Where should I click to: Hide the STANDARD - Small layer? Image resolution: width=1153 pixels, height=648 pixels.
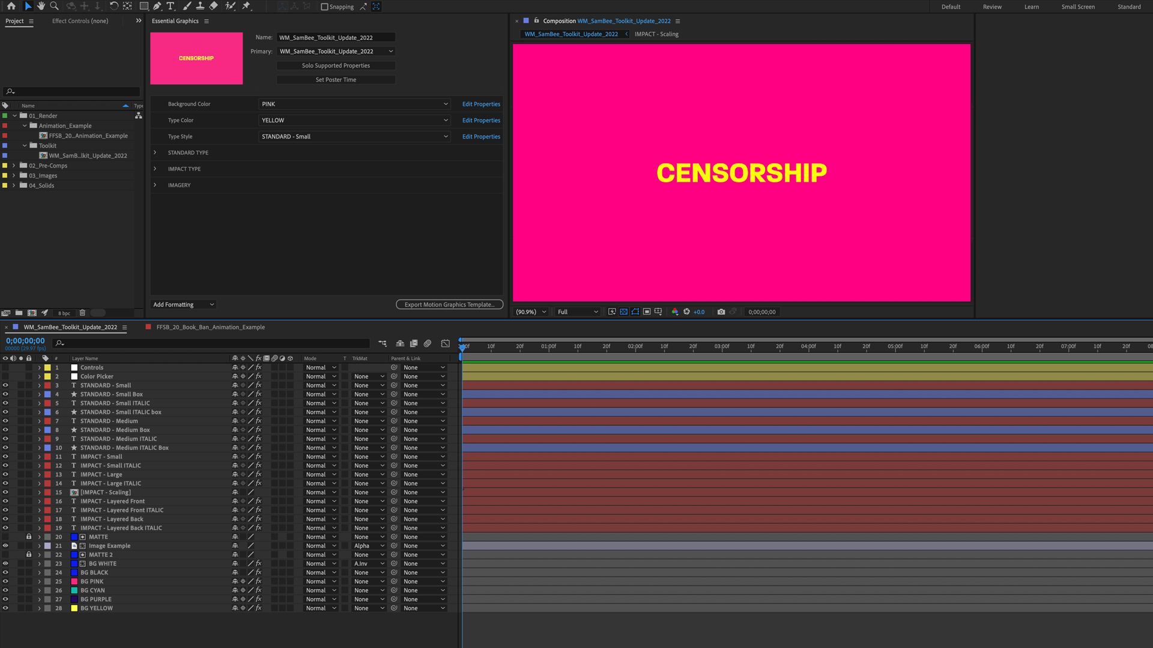point(5,385)
